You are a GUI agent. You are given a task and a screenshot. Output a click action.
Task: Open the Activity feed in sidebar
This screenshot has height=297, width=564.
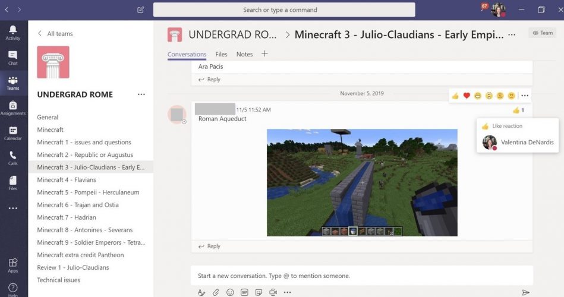pyautogui.click(x=12, y=32)
